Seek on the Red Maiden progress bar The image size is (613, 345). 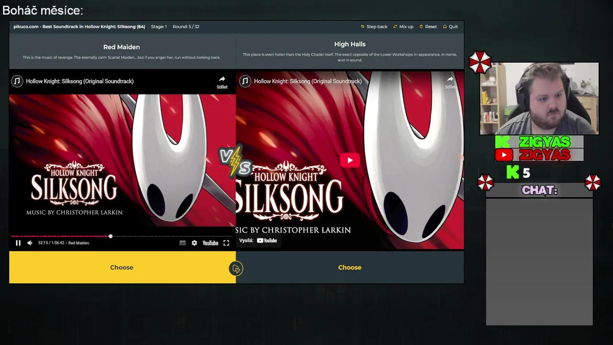point(122,236)
